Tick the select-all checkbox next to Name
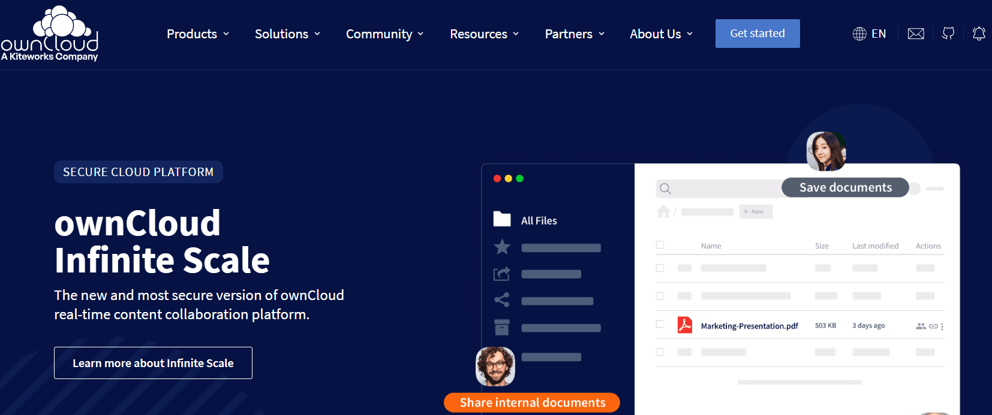 pyautogui.click(x=660, y=245)
